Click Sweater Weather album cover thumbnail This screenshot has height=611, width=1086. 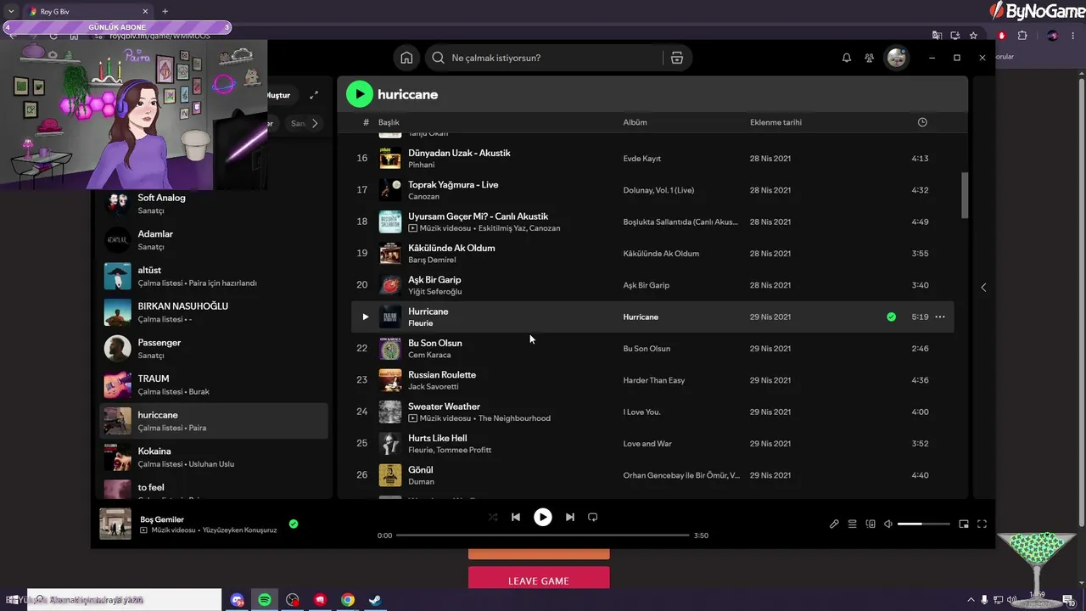(x=390, y=412)
